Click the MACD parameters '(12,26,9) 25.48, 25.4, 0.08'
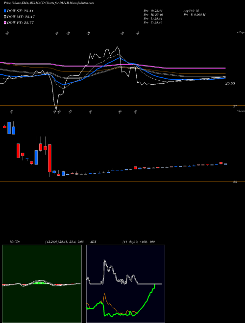Screen dimensions: 245x323 click(x=64, y=242)
